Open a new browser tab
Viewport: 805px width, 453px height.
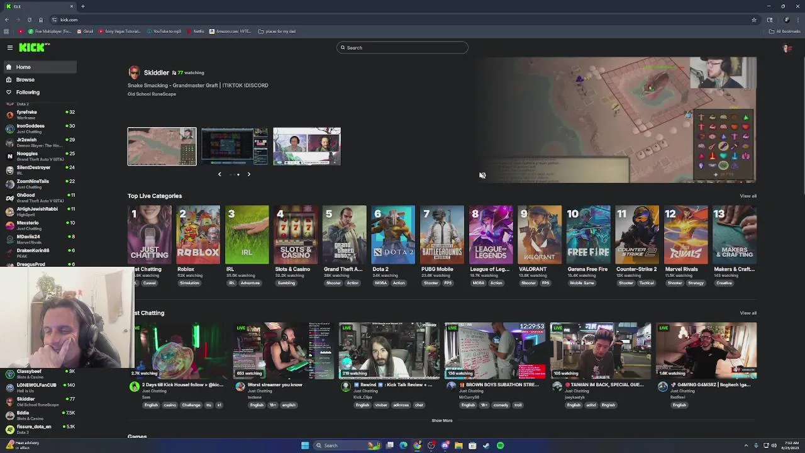pyautogui.click(x=82, y=6)
